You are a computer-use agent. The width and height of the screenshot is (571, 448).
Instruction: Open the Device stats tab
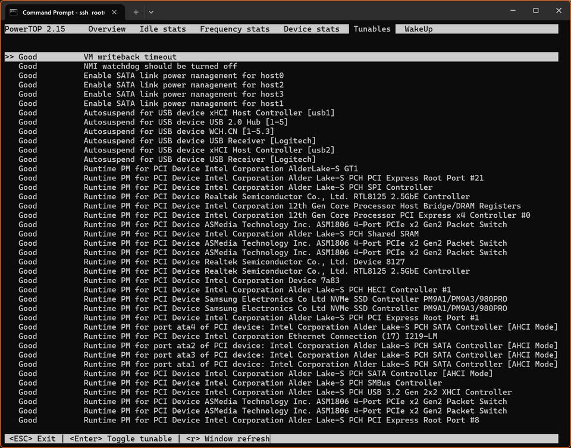click(311, 29)
